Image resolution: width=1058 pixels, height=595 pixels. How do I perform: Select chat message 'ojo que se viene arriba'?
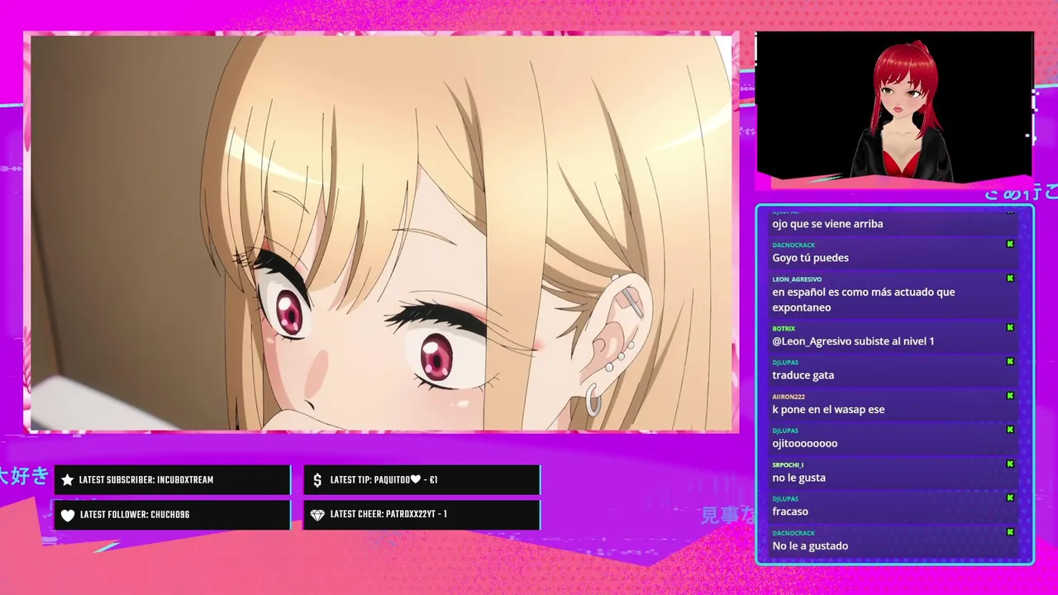point(827,224)
